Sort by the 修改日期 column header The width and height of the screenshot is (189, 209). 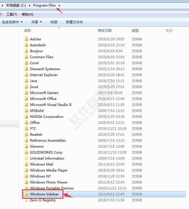pyautogui.click(x=105, y=30)
